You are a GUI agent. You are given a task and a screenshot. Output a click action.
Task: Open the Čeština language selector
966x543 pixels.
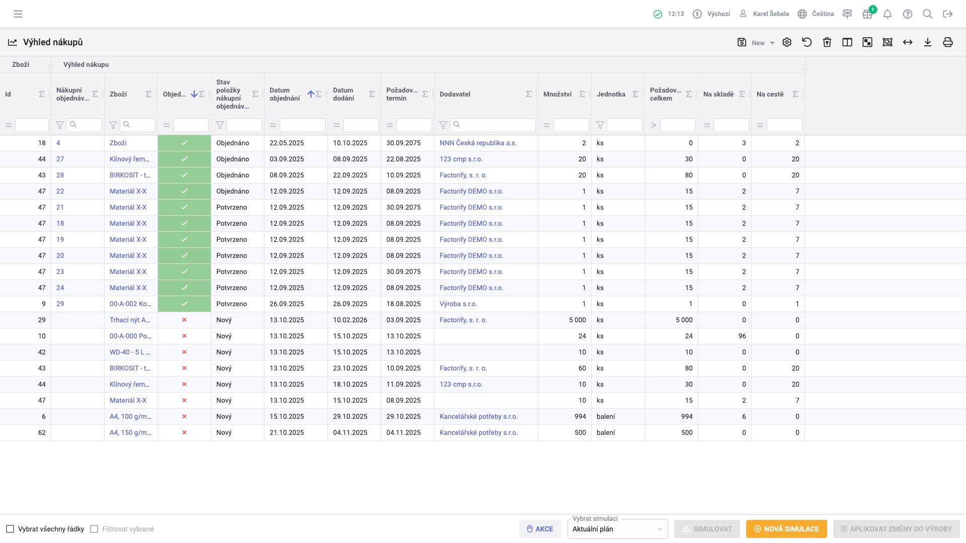pos(816,14)
